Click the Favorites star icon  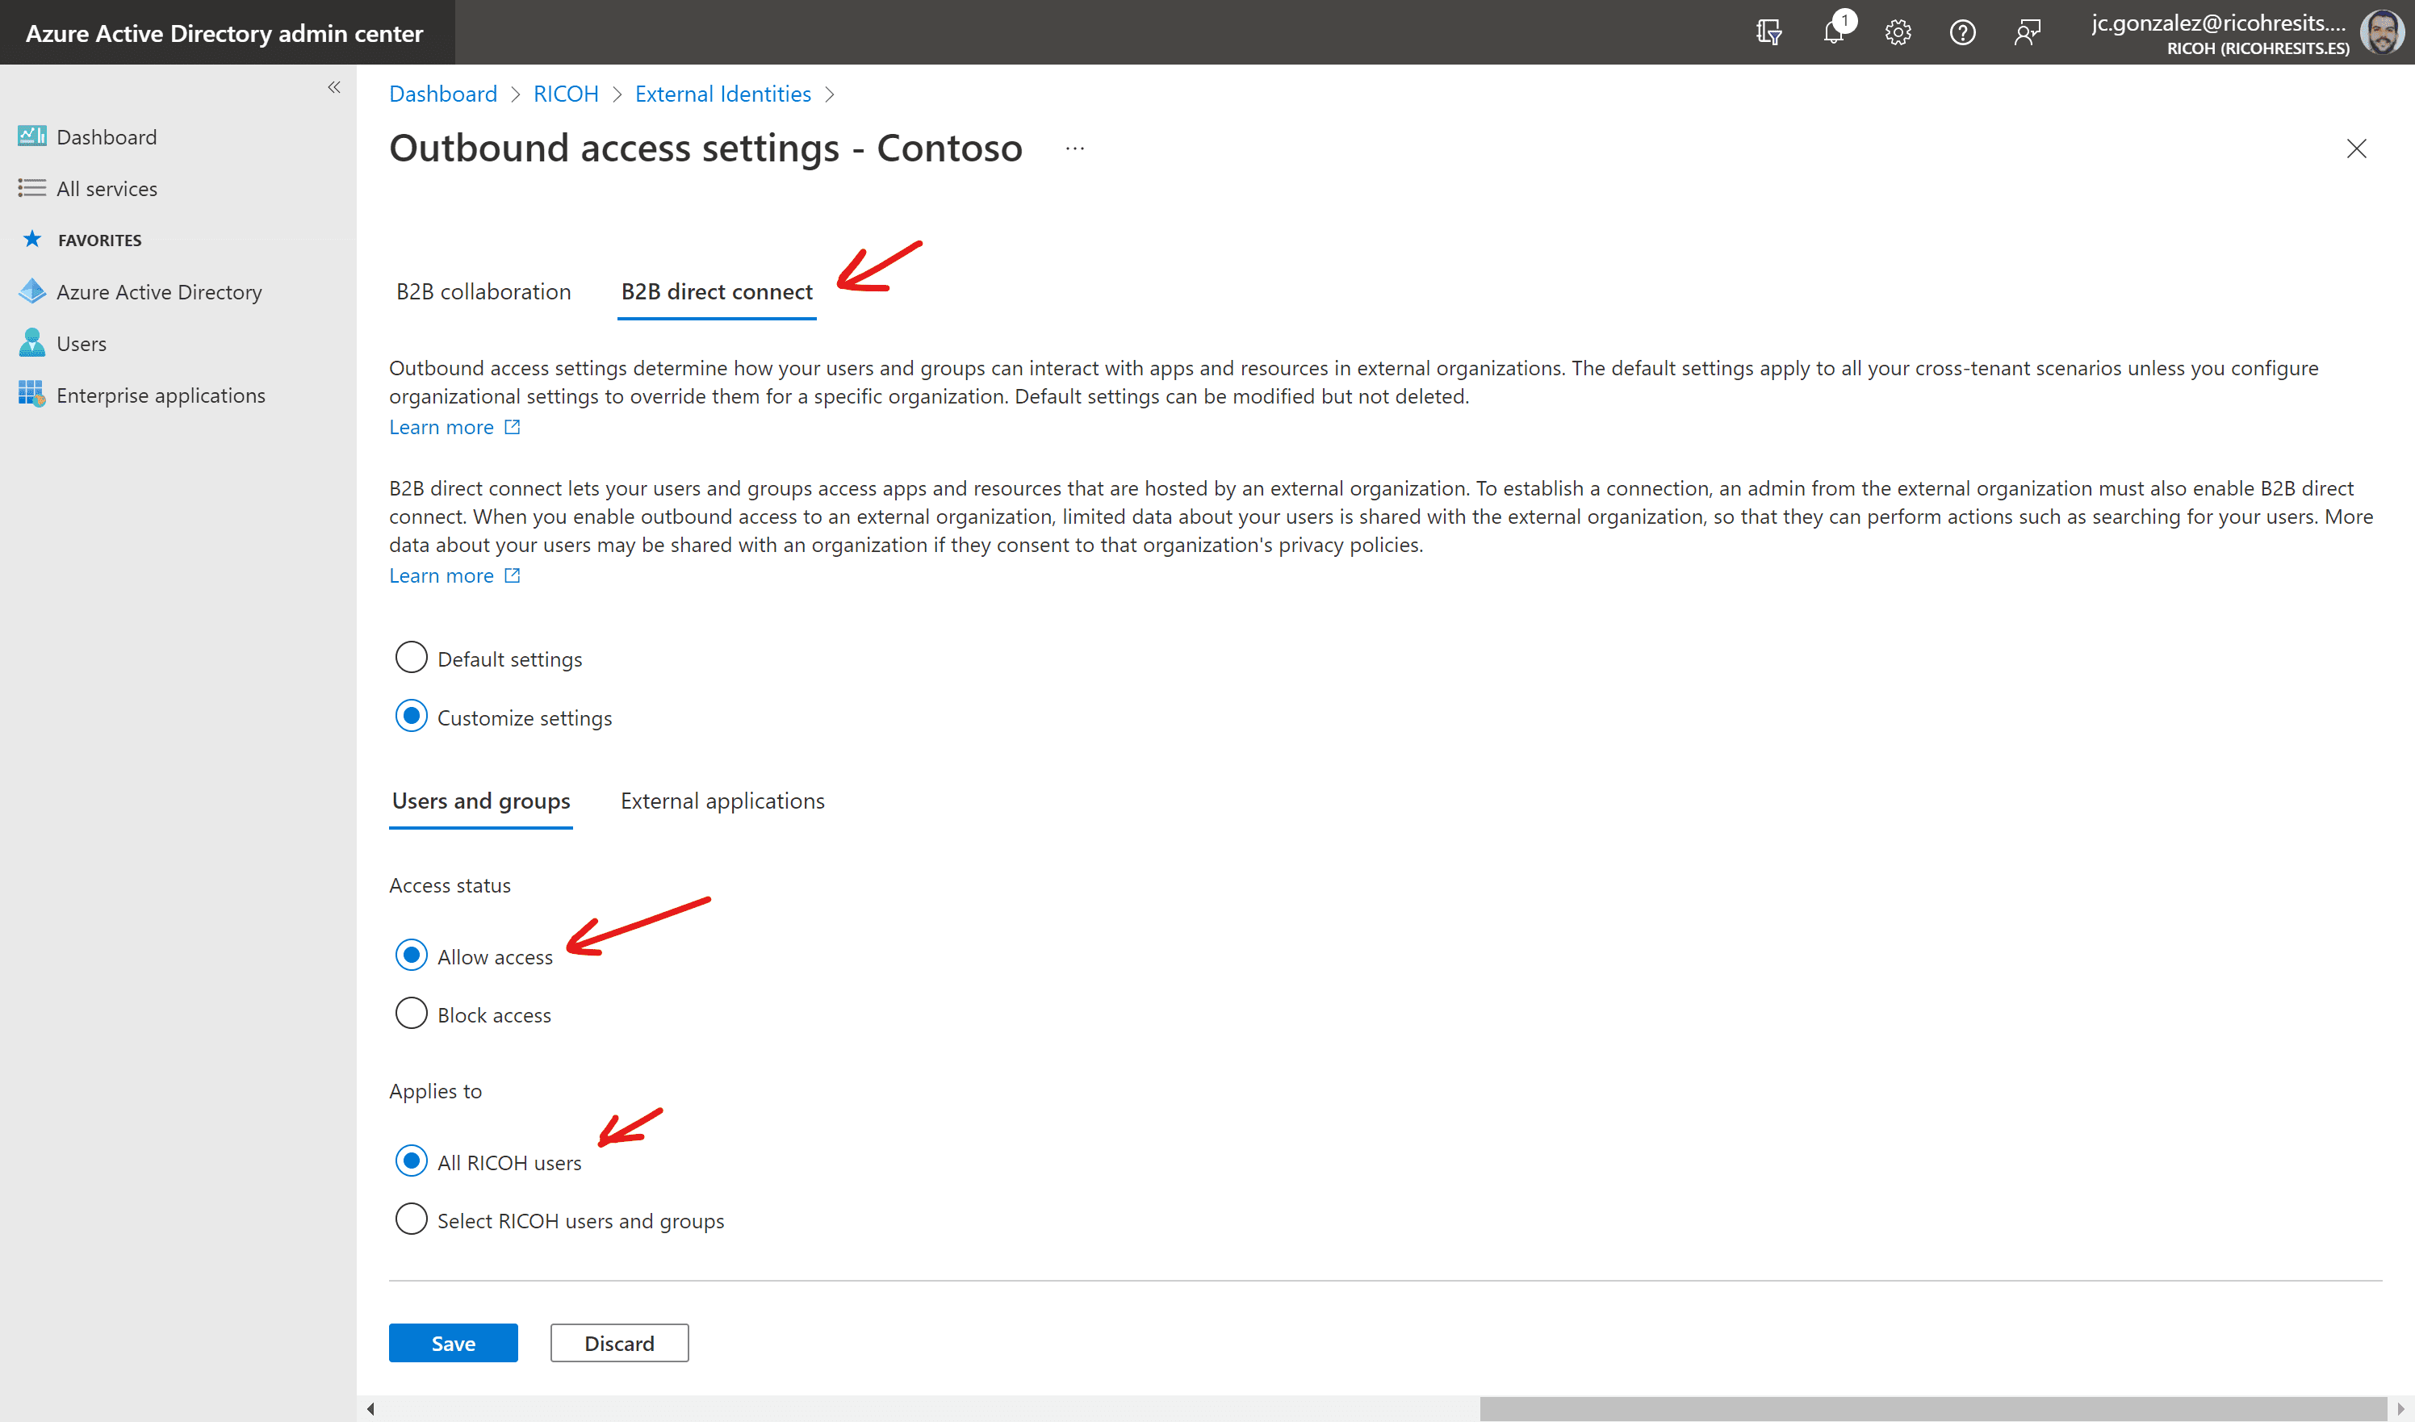31,239
